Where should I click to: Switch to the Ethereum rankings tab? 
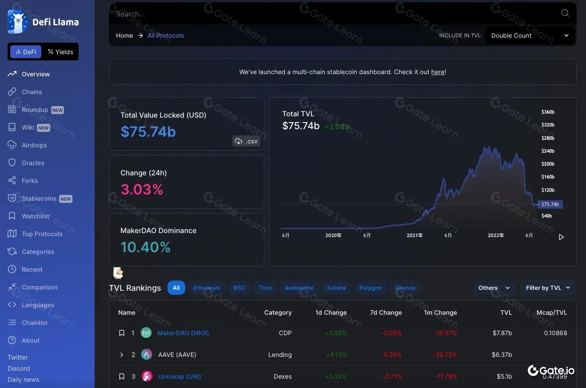(207, 288)
